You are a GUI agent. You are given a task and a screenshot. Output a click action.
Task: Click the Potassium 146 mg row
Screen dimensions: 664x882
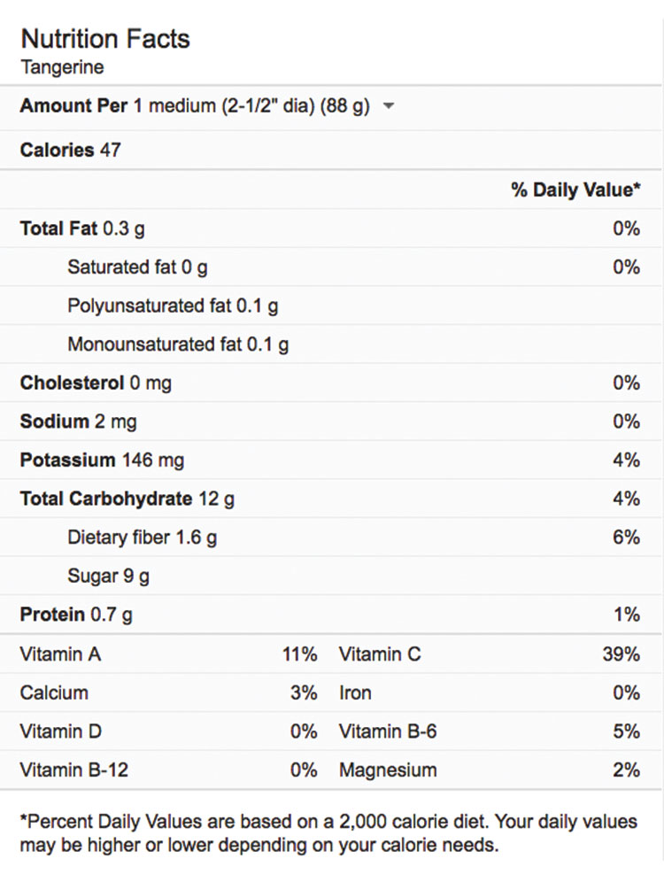pos(102,460)
